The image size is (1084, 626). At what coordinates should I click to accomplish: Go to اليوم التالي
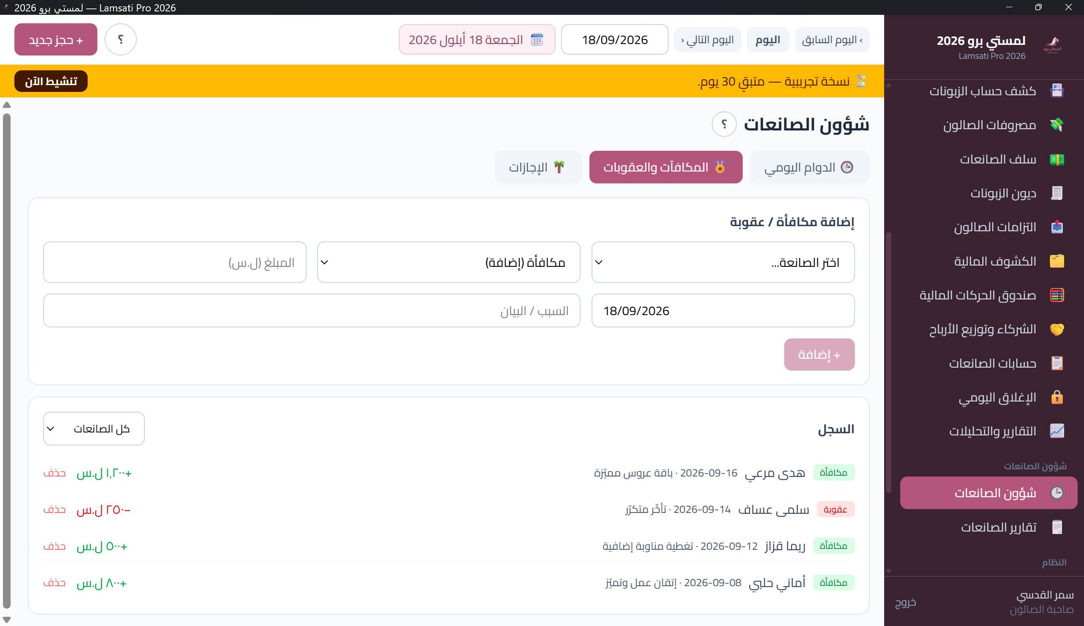tap(707, 40)
